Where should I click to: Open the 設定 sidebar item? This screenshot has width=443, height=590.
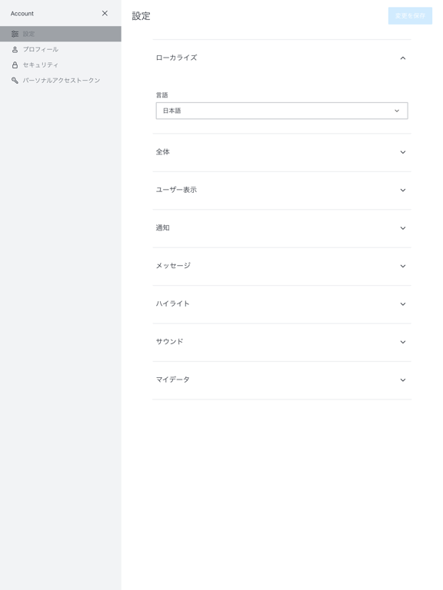(61, 34)
